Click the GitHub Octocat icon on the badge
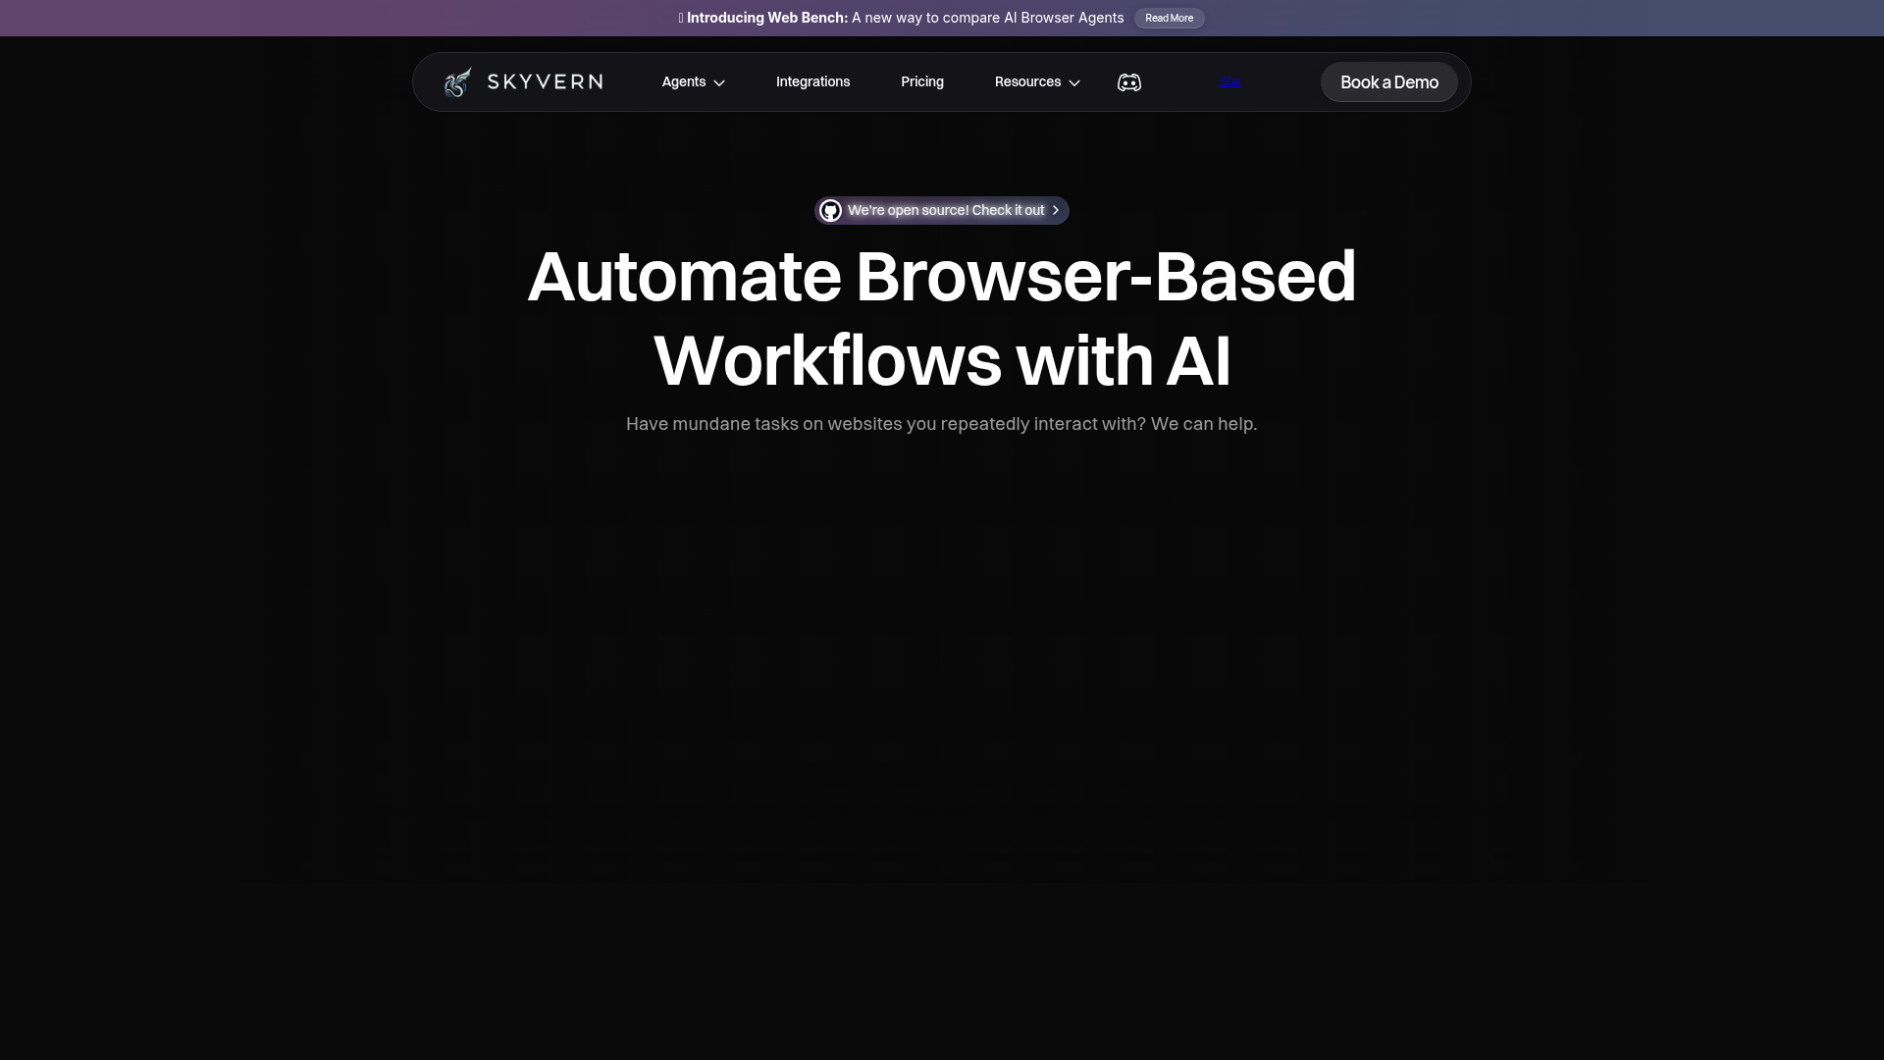This screenshot has width=1884, height=1060. click(x=830, y=210)
